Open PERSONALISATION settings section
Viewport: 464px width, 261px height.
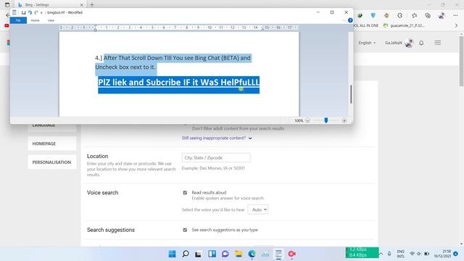(x=52, y=162)
